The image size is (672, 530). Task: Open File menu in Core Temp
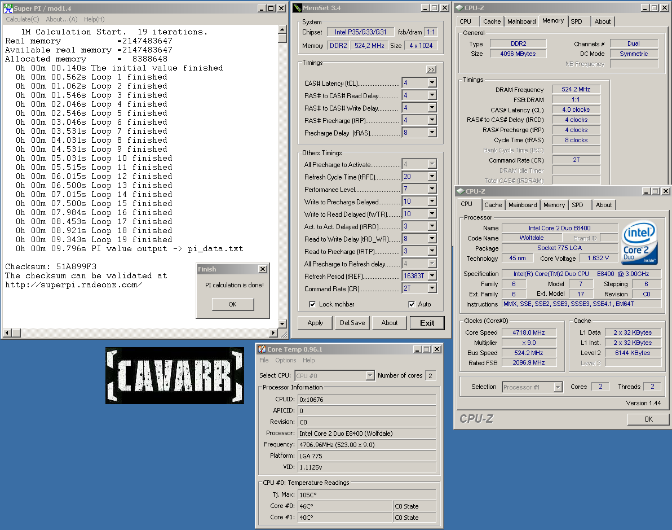264,361
